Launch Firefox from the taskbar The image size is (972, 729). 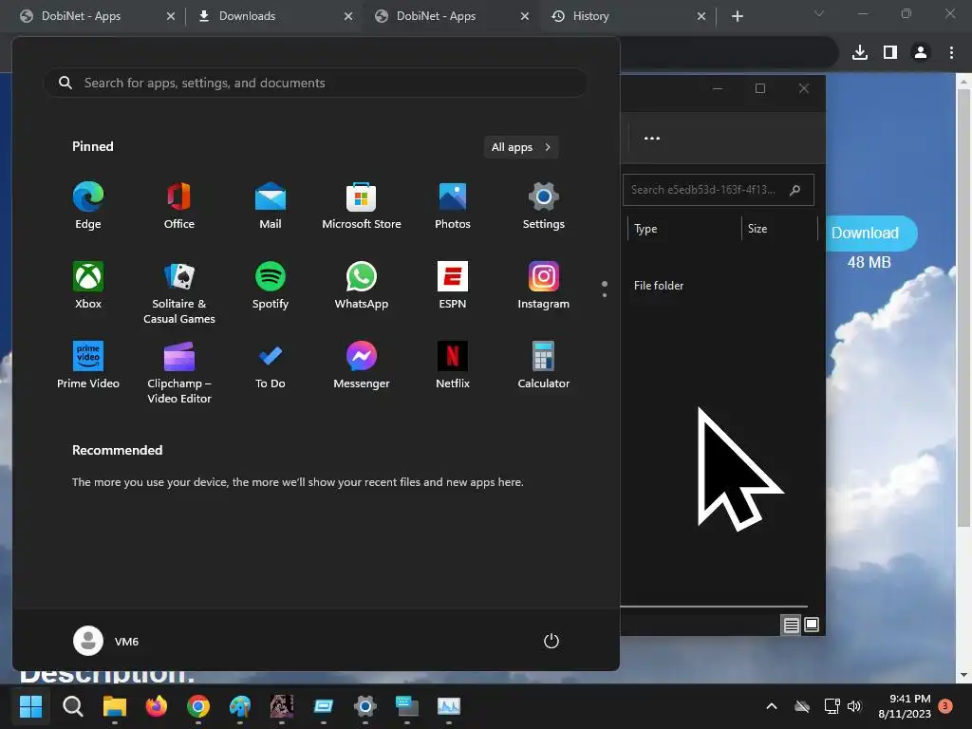click(157, 706)
